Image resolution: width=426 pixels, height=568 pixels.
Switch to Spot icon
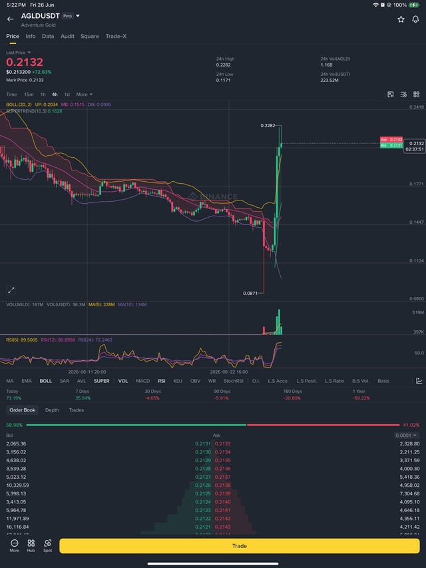[x=47, y=545]
